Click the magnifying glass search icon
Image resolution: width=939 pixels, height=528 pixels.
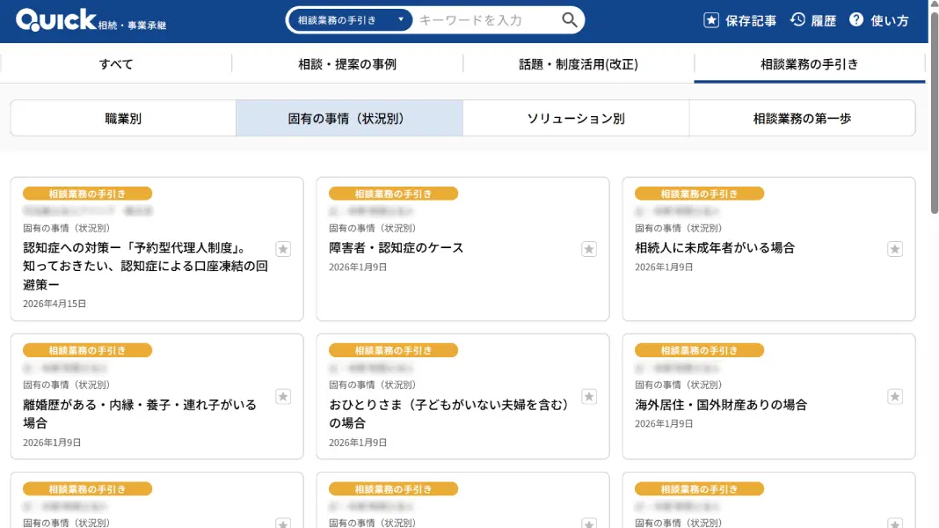[x=570, y=20]
